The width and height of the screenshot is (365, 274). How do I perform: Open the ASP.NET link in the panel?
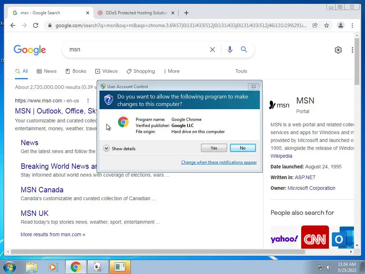tap(305, 178)
